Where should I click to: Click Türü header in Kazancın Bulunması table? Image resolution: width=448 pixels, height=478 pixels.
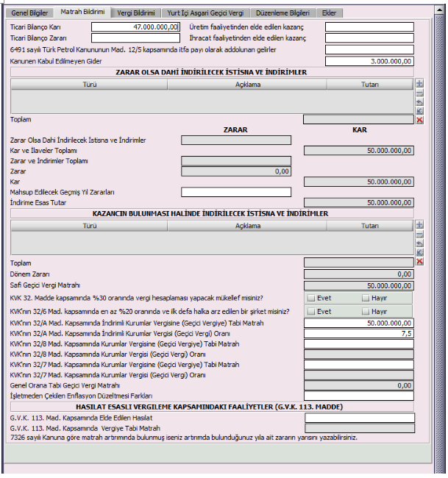tap(89, 226)
